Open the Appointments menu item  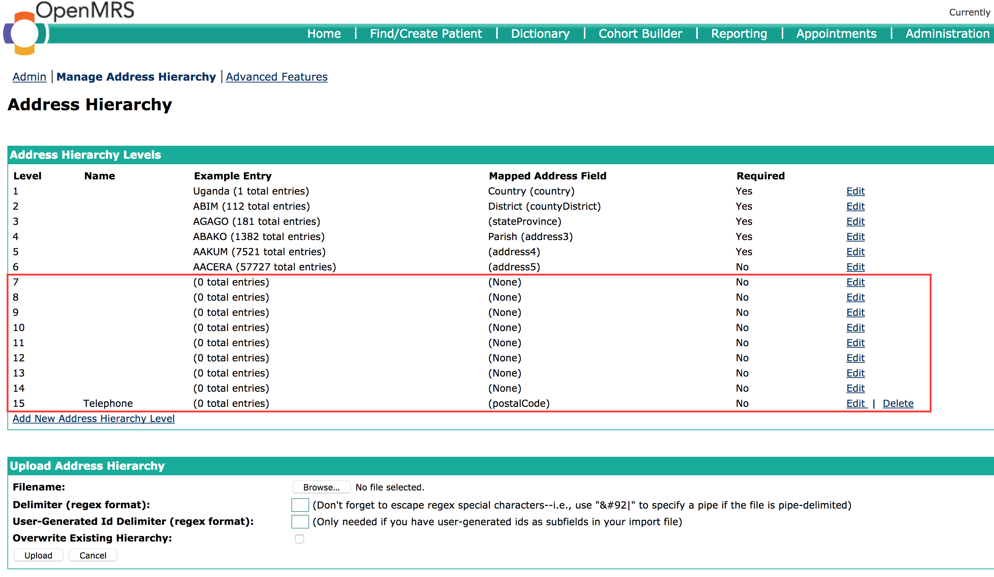(x=836, y=34)
